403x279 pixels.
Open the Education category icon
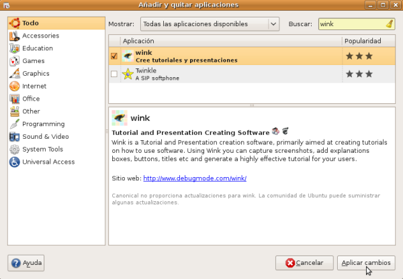coord(14,48)
